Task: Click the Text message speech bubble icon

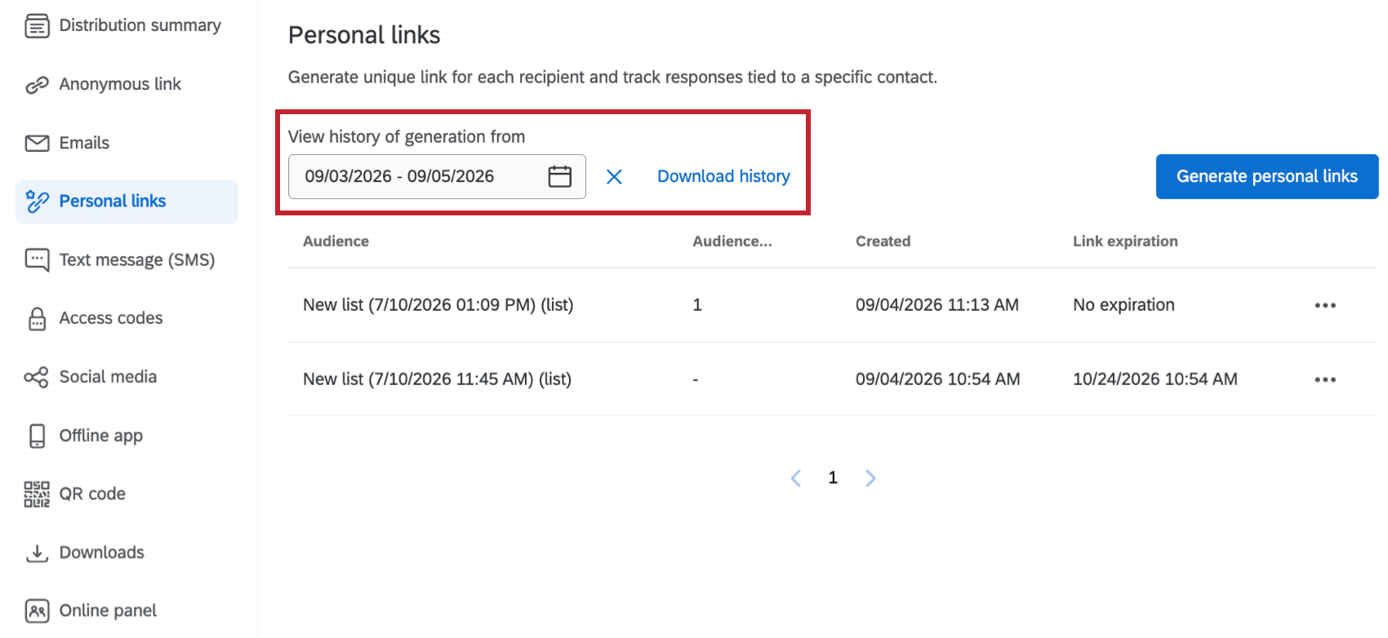Action: click(x=37, y=260)
